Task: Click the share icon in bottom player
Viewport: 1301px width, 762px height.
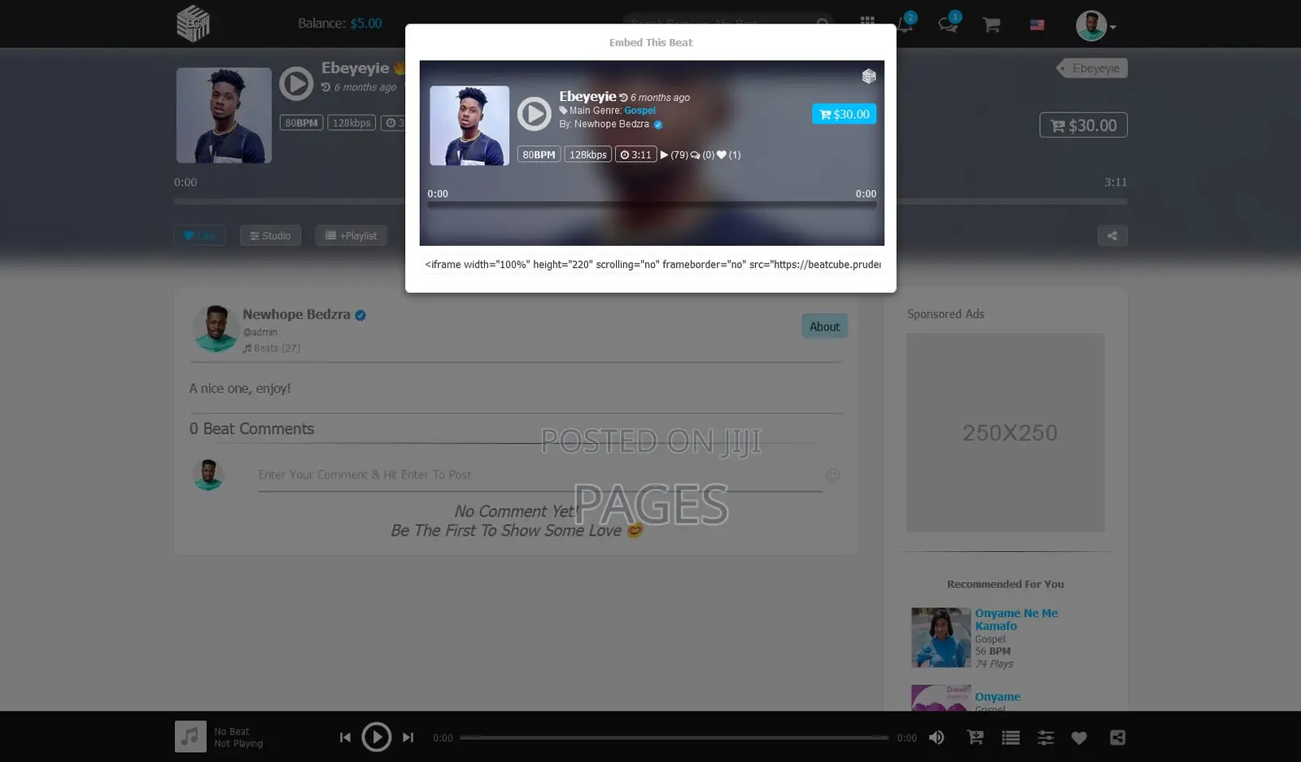Action: click(x=1117, y=738)
